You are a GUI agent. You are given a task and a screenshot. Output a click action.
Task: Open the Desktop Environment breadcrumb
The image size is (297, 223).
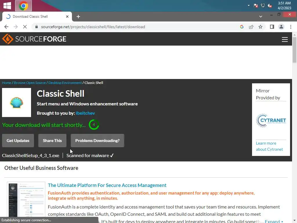65,83
